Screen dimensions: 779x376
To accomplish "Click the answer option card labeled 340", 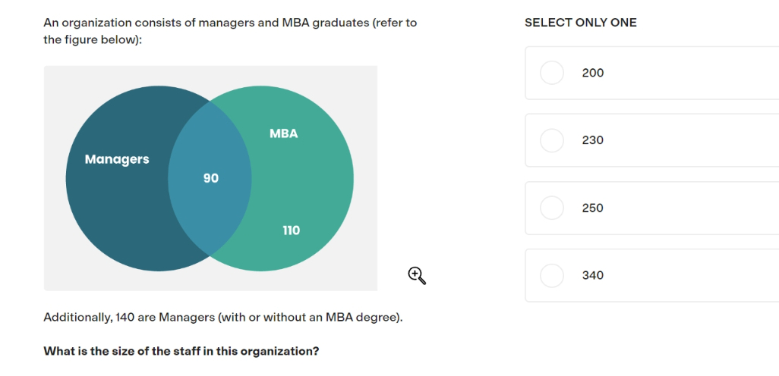I will coord(651,275).
